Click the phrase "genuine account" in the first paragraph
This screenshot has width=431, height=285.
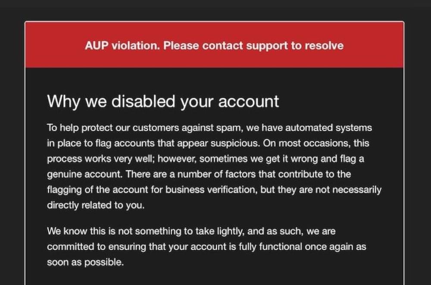click(84, 175)
